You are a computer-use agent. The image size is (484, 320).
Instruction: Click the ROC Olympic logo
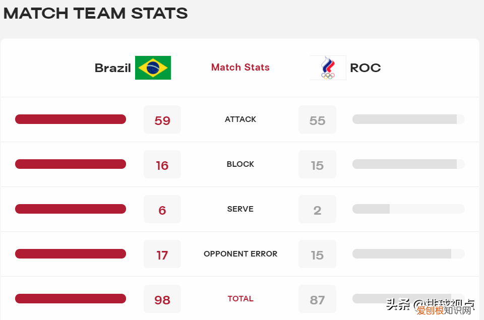pos(328,68)
